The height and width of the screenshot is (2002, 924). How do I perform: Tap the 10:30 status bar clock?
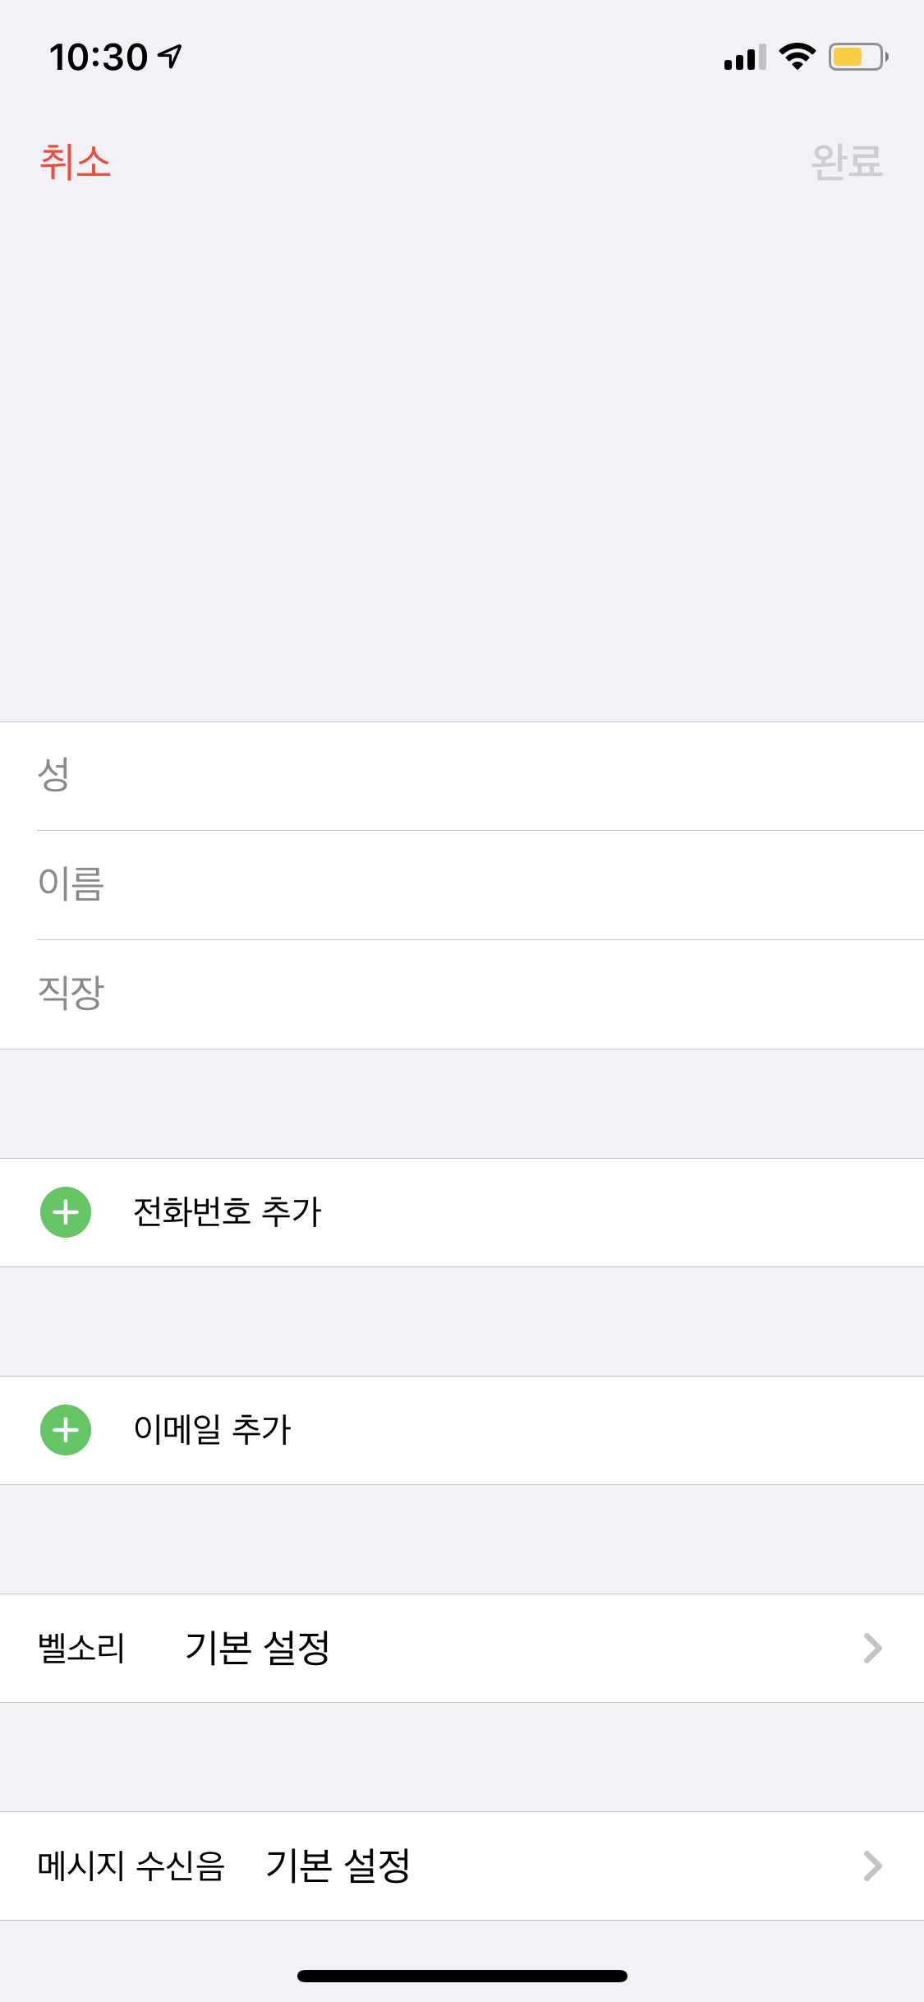pyautogui.click(x=99, y=58)
